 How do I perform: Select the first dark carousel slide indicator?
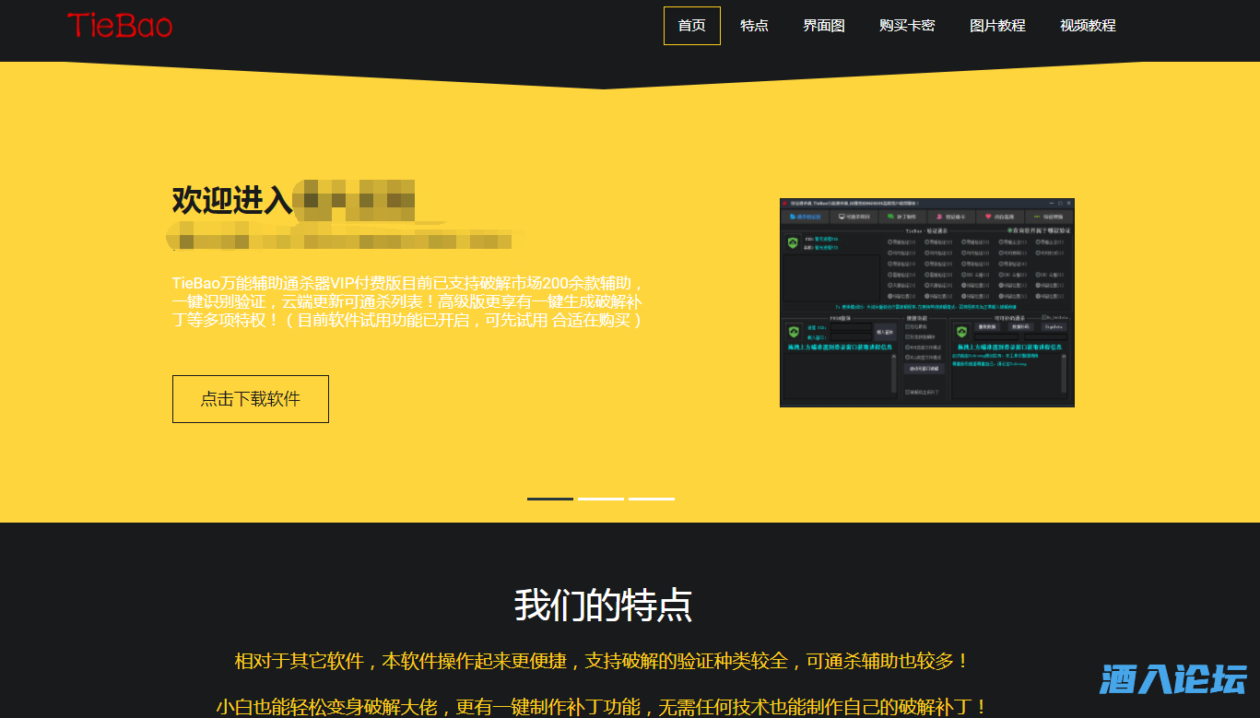tap(550, 499)
